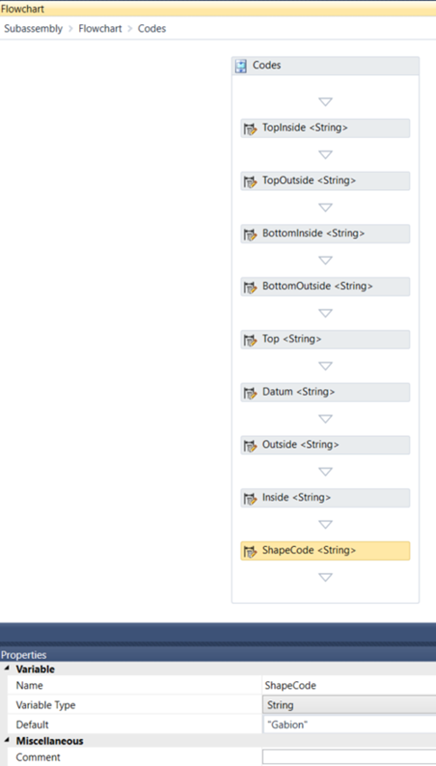
Task: Click the TopInside variable icon
Action: [250, 129]
